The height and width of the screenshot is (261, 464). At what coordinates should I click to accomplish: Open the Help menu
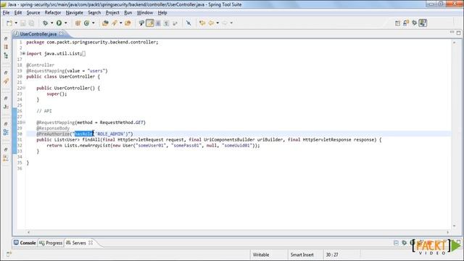click(162, 13)
